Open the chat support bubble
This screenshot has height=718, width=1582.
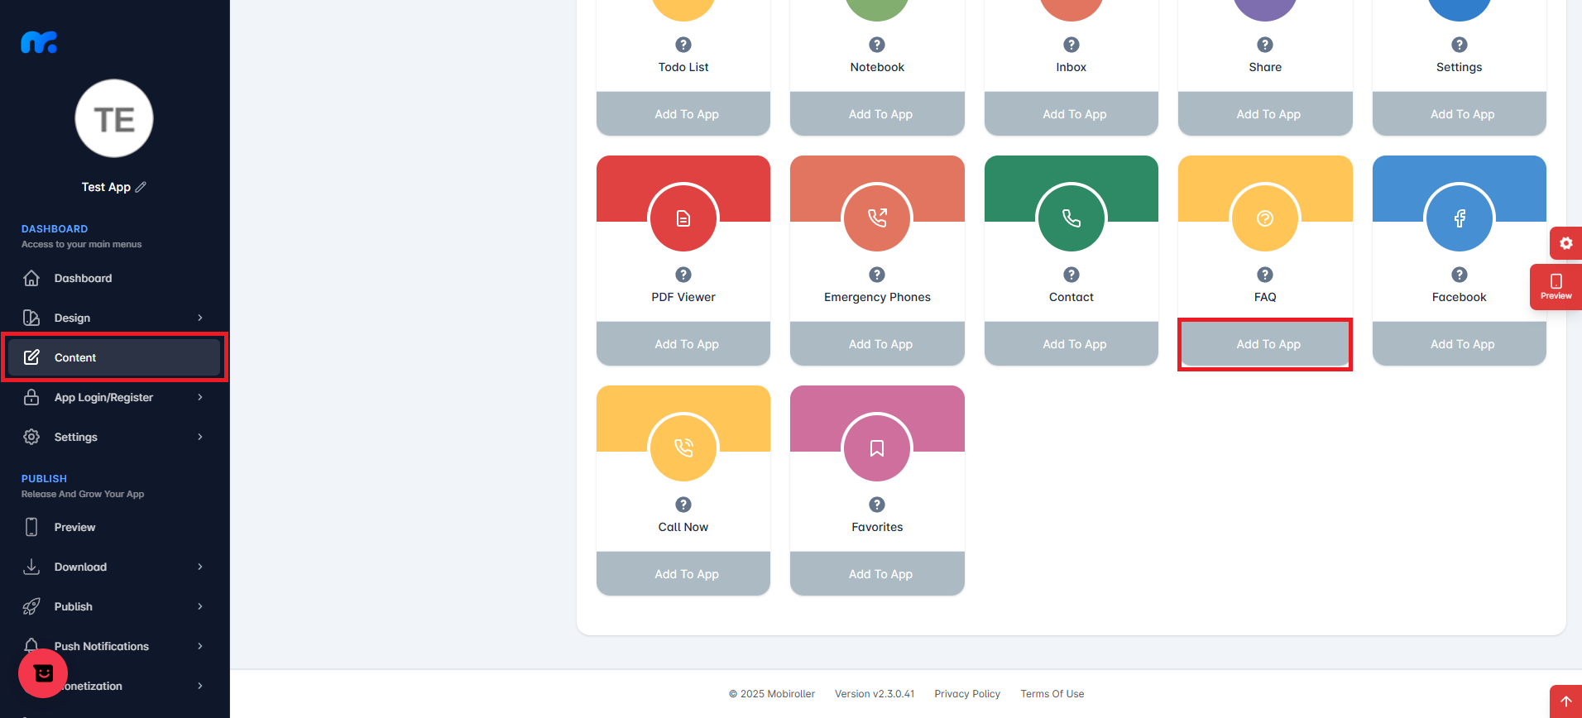[x=43, y=673]
